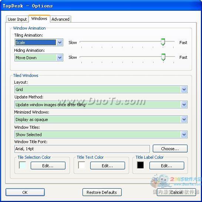
Task: Switch to the Advanced tab
Action: 60,19
